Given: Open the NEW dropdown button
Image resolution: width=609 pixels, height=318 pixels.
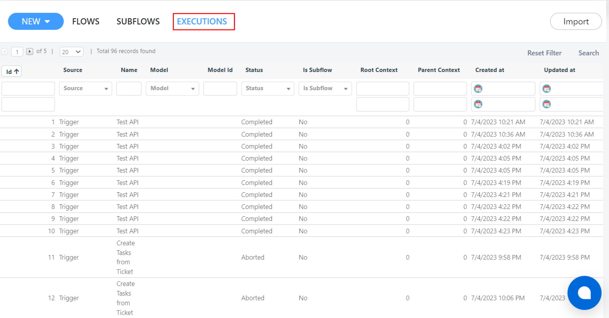Looking at the screenshot, I should click(x=36, y=21).
